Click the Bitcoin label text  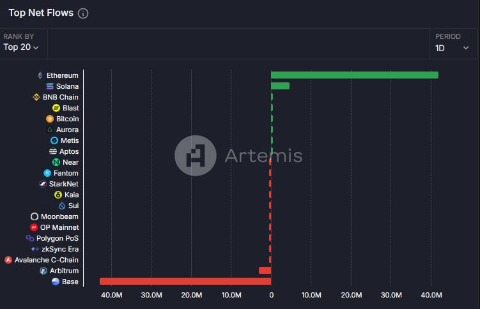(x=67, y=119)
